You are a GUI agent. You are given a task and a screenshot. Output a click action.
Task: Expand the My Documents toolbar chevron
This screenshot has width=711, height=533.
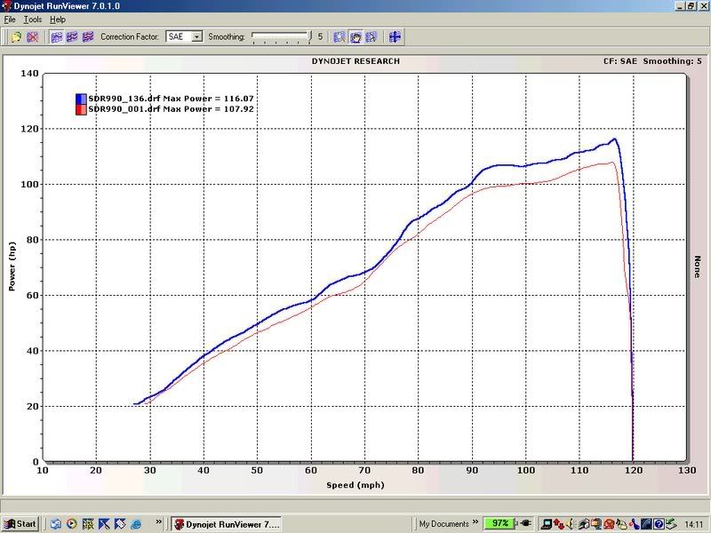click(473, 523)
